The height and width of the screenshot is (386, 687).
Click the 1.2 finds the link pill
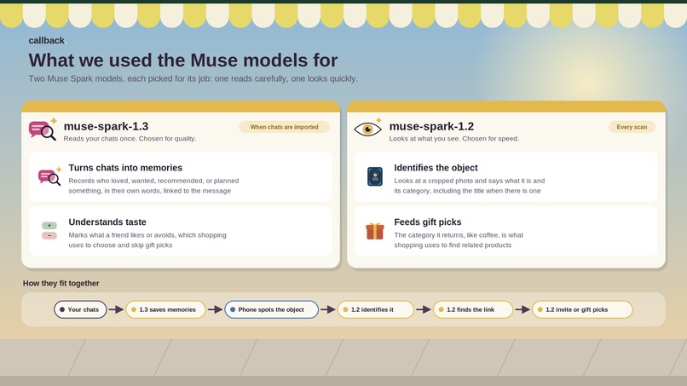point(473,309)
